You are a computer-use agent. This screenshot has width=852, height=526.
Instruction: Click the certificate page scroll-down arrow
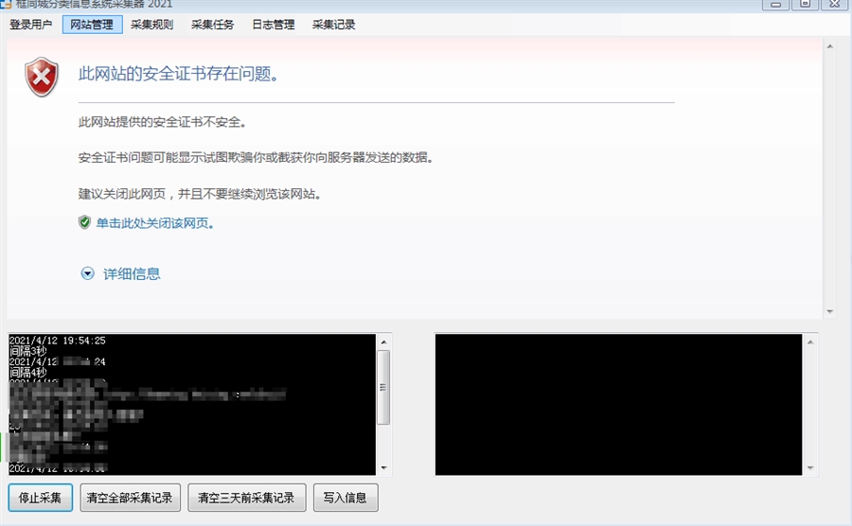point(829,311)
